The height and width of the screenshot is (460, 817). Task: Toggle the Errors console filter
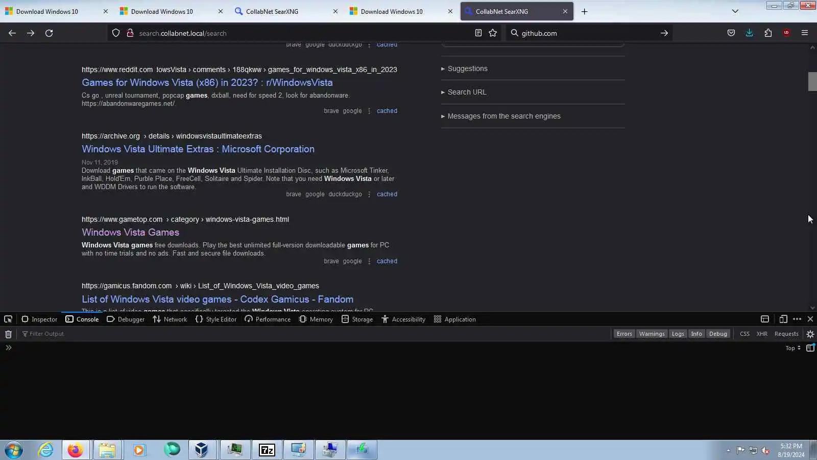pyautogui.click(x=624, y=334)
